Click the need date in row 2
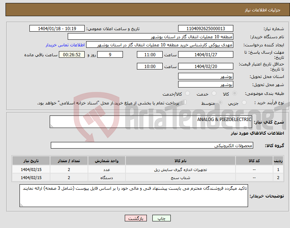The image size is (290, 228). tap(31, 178)
